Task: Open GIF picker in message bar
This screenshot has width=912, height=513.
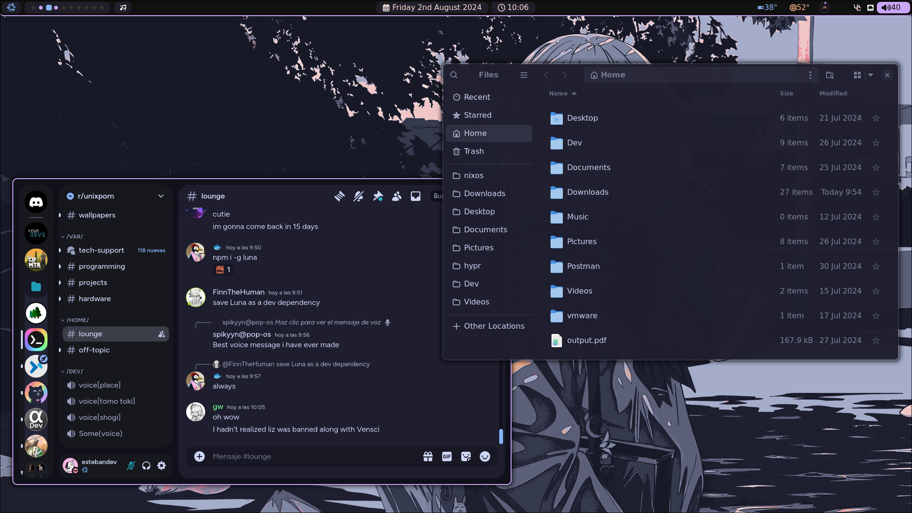Action: pyautogui.click(x=447, y=456)
